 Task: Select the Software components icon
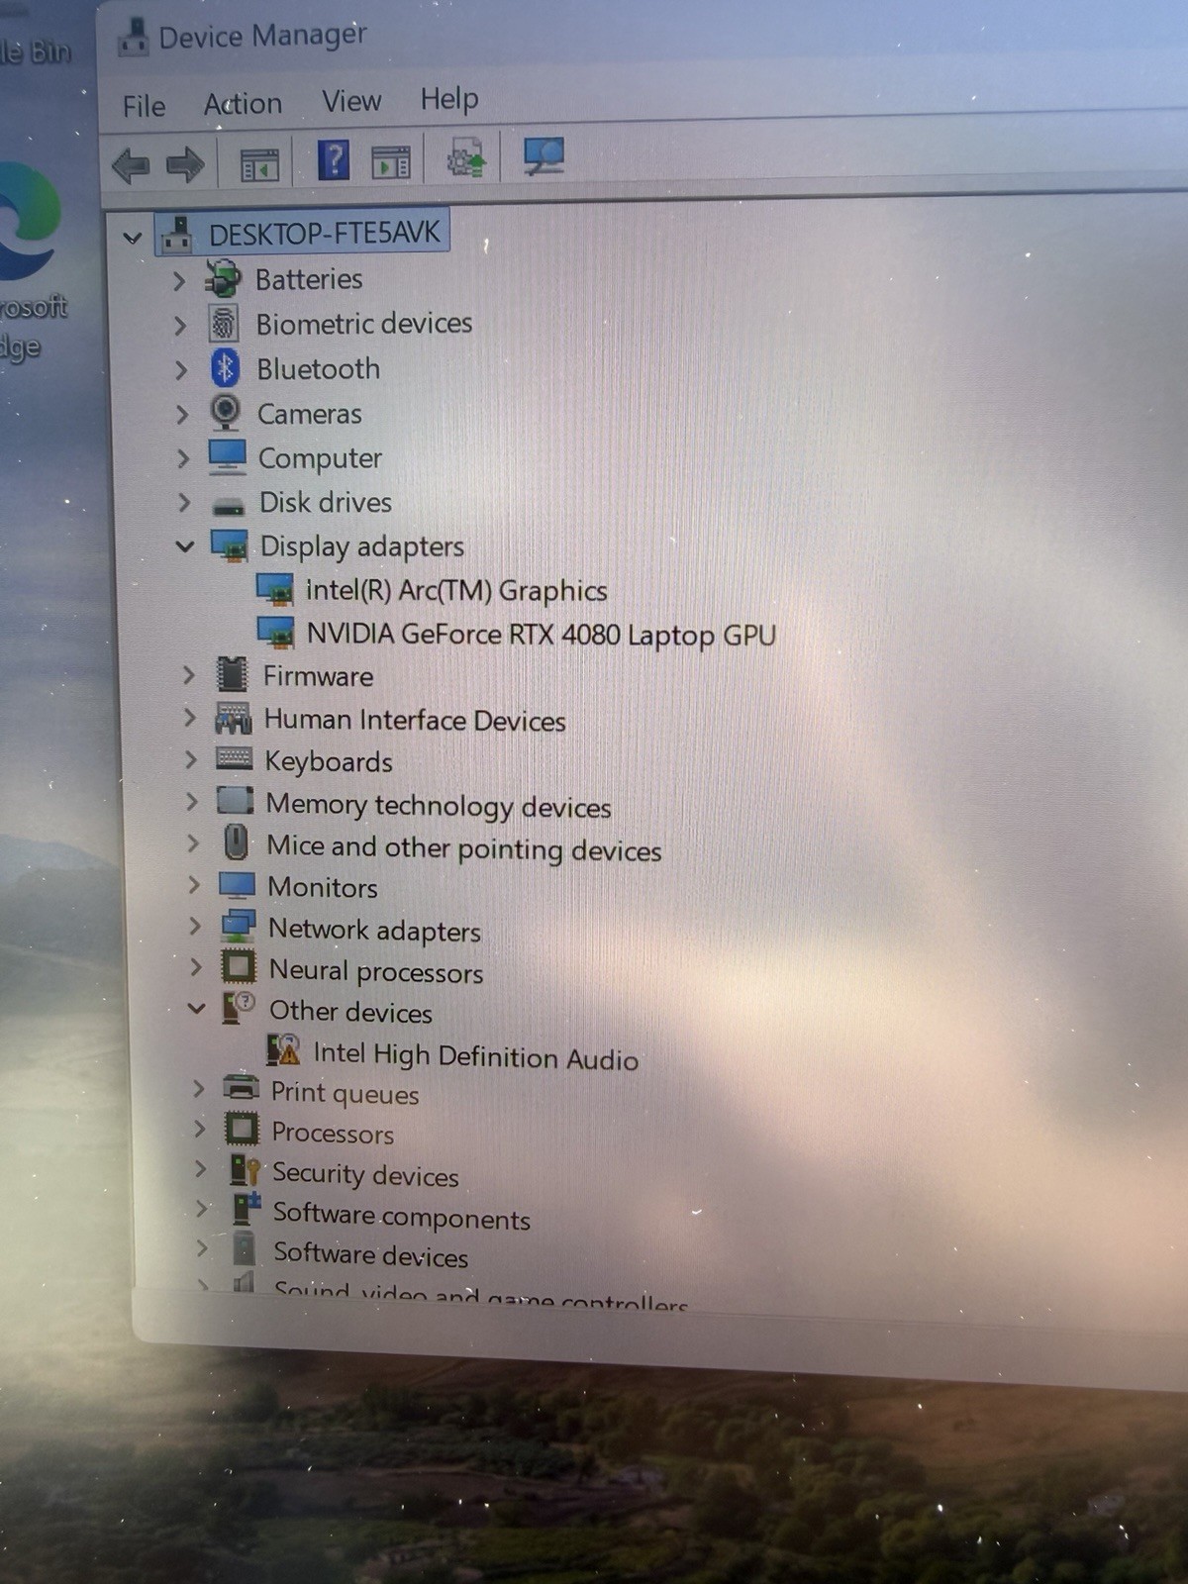click(x=247, y=1208)
